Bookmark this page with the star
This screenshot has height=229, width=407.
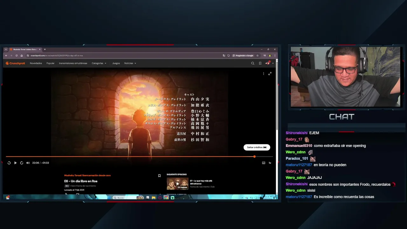point(258,55)
